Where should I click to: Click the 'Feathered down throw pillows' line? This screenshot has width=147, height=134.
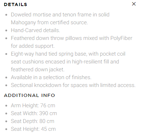pyautogui.click(x=72, y=38)
